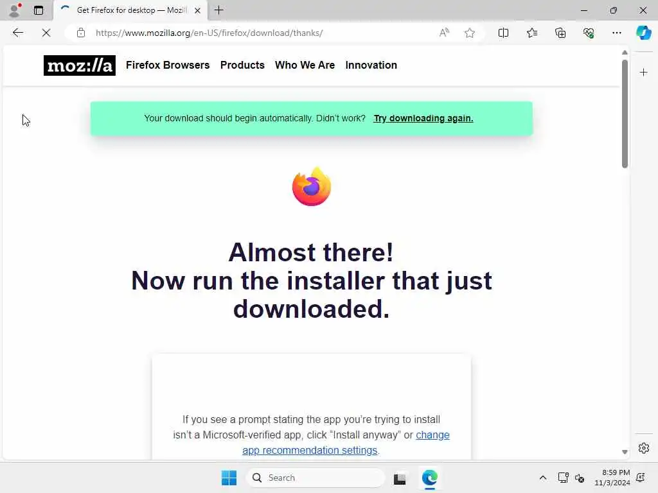Viewport: 658px width, 493px height.
Task: Add this page to favorites star
Action: pos(470,33)
